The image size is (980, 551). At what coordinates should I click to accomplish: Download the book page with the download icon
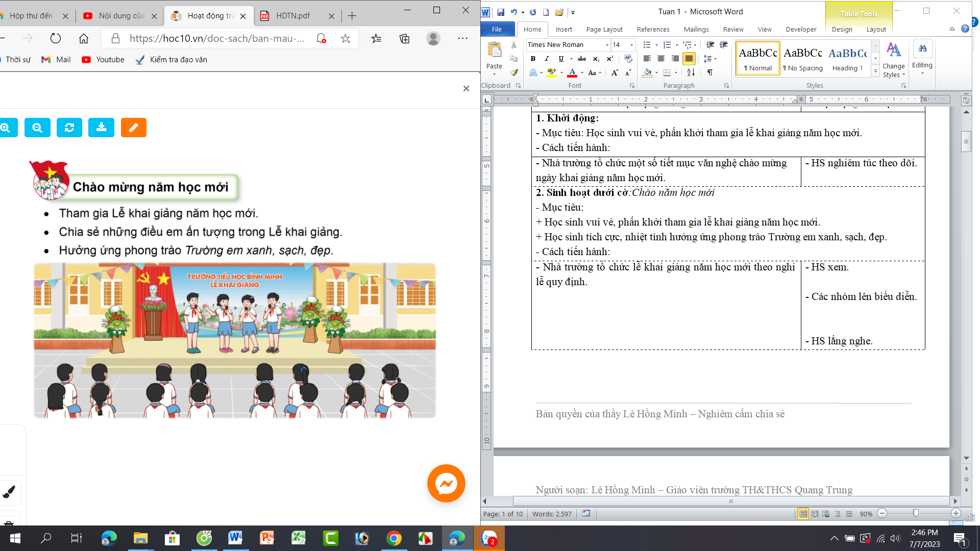click(101, 128)
